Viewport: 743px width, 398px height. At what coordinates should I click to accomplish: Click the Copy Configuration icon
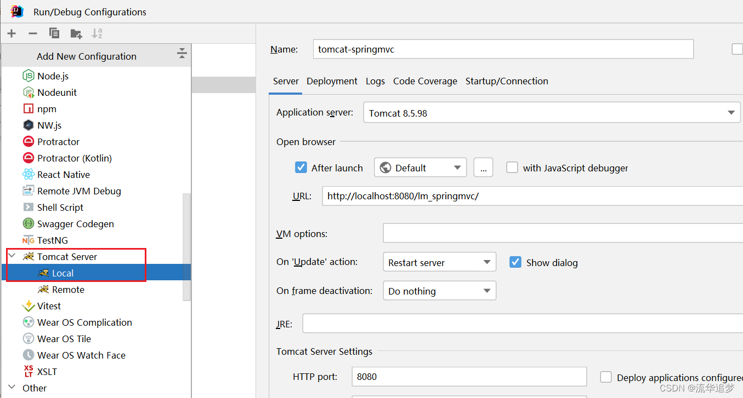pyautogui.click(x=54, y=33)
